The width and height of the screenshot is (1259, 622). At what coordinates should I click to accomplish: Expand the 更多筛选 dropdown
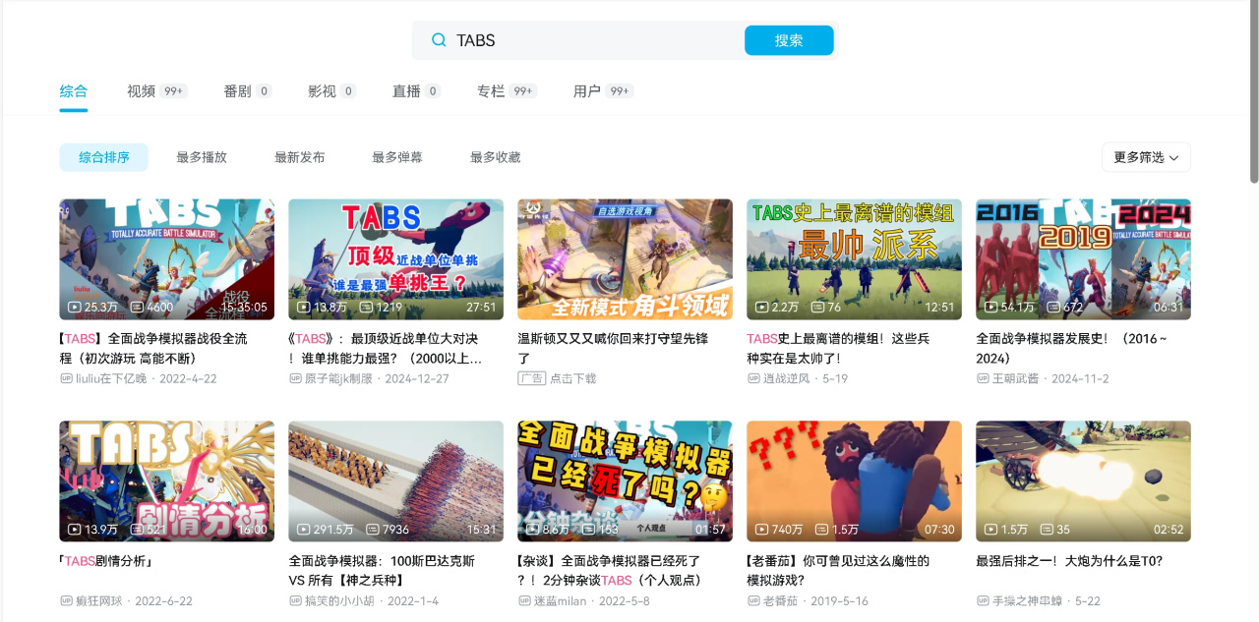click(x=1146, y=157)
